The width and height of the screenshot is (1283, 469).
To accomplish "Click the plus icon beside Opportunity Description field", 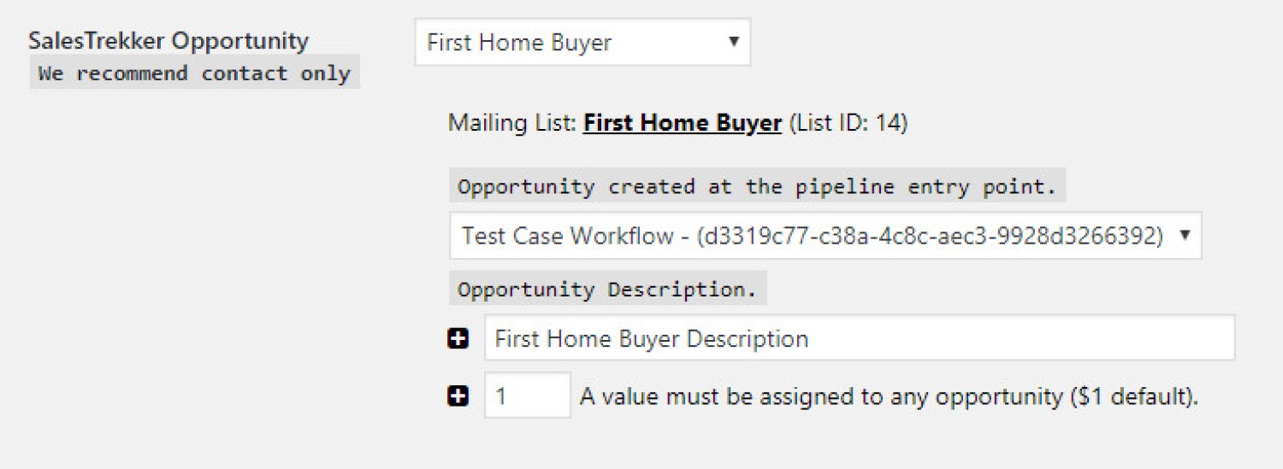I will pos(458,338).
